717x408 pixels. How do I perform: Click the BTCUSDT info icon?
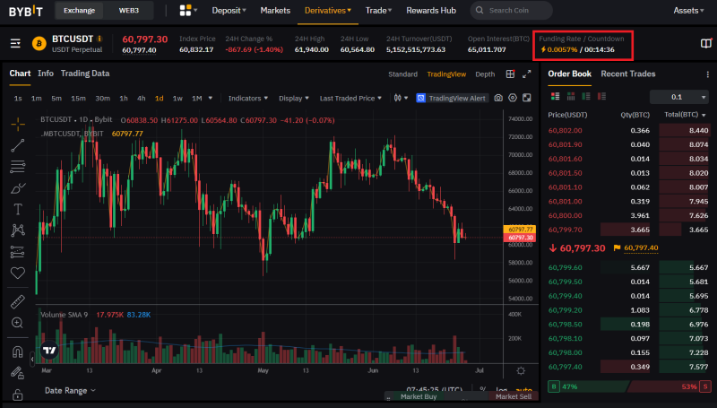pos(99,39)
